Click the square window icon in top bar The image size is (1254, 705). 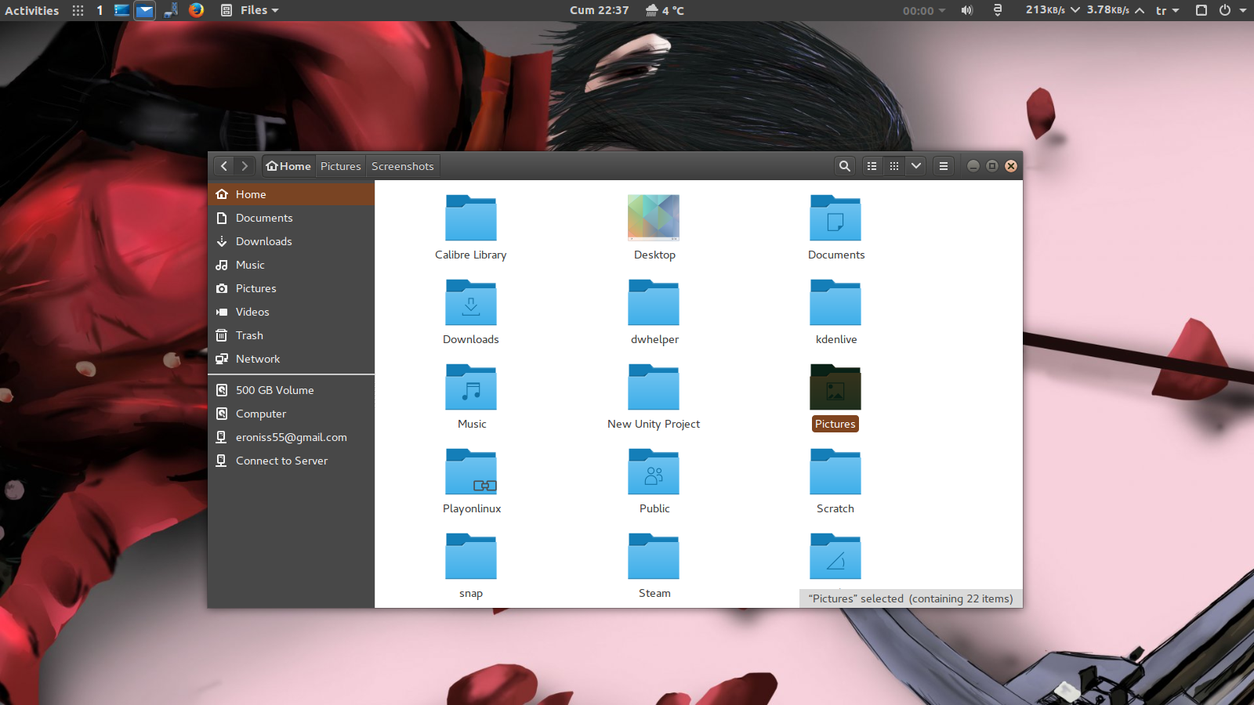click(1201, 10)
